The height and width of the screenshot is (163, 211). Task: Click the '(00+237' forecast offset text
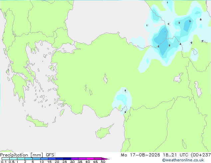point(201,155)
